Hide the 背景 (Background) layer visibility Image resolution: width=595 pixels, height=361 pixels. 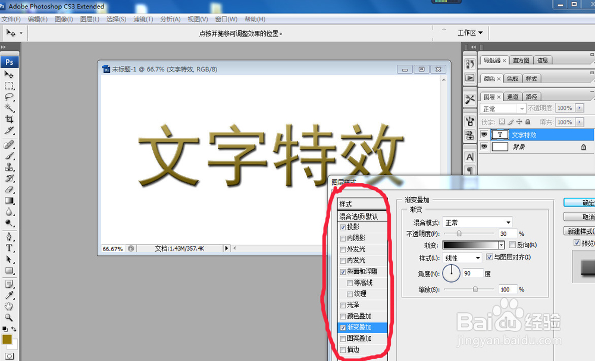click(x=484, y=147)
